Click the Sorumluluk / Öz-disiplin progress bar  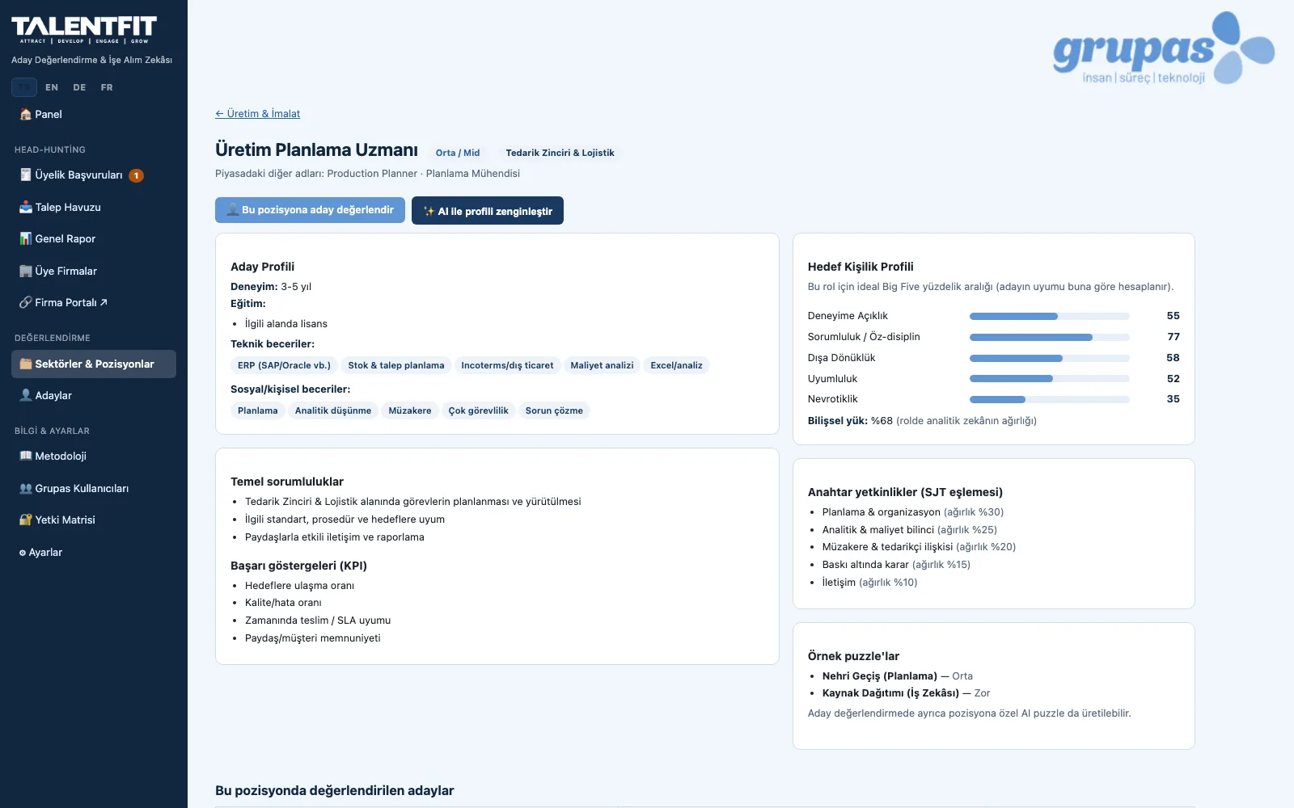[1050, 337]
